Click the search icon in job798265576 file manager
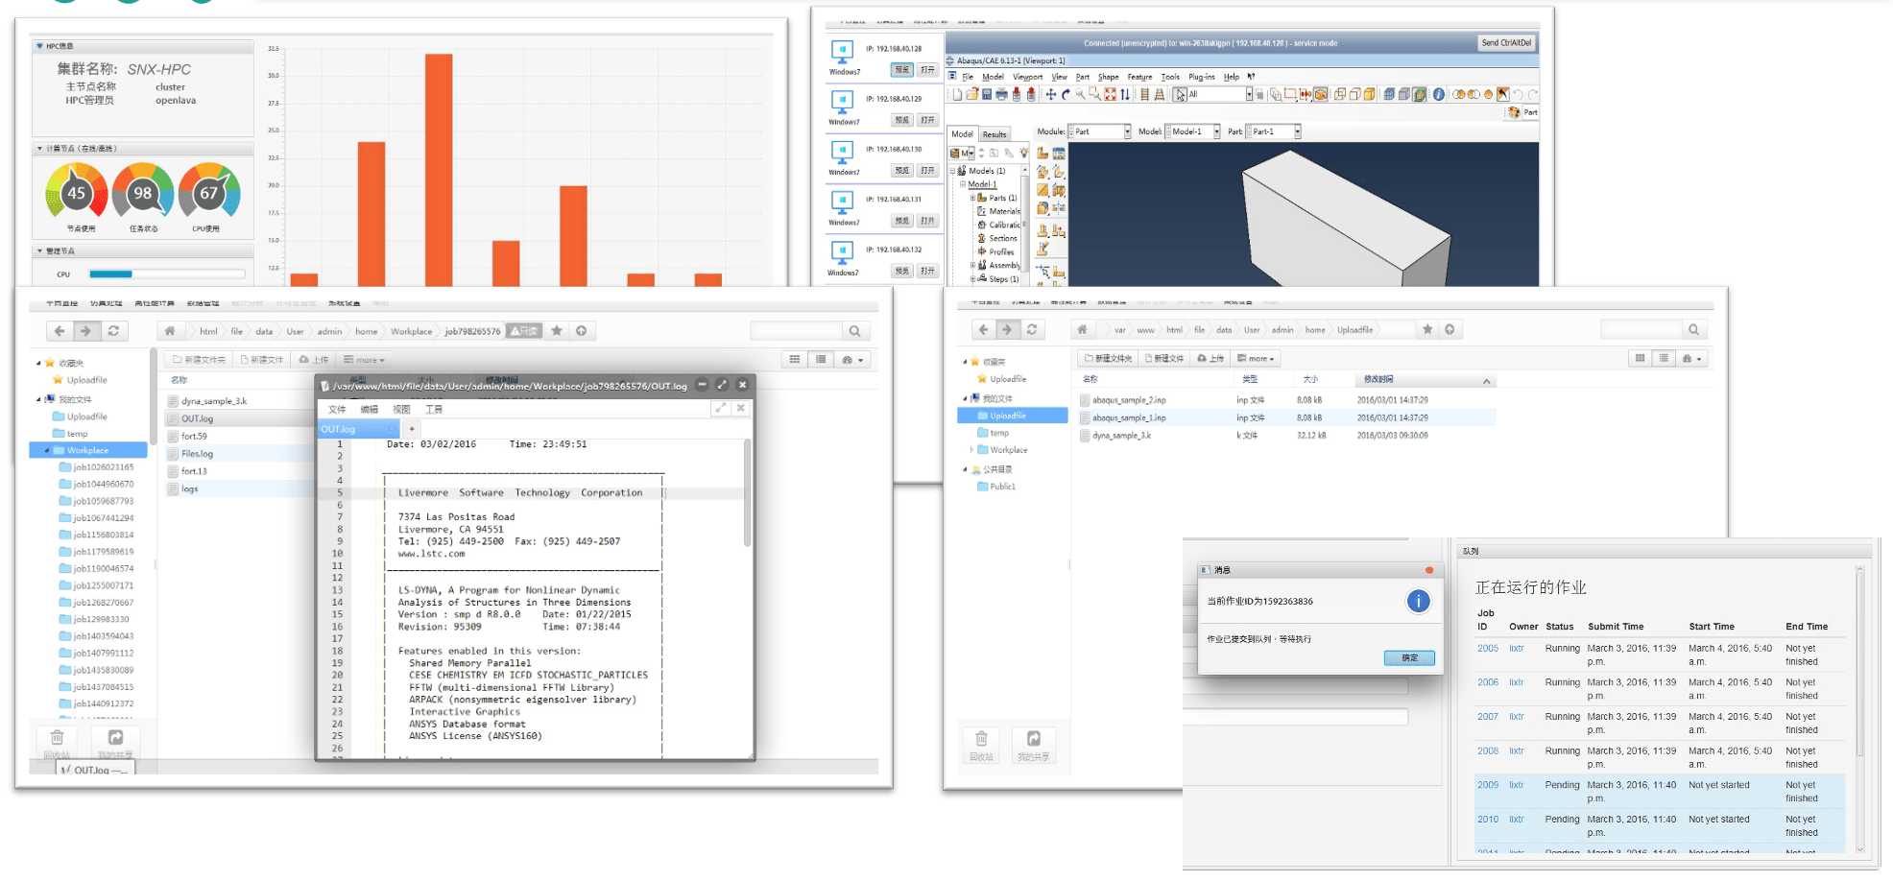The height and width of the screenshot is (881, 1893). tap(854, 331)
